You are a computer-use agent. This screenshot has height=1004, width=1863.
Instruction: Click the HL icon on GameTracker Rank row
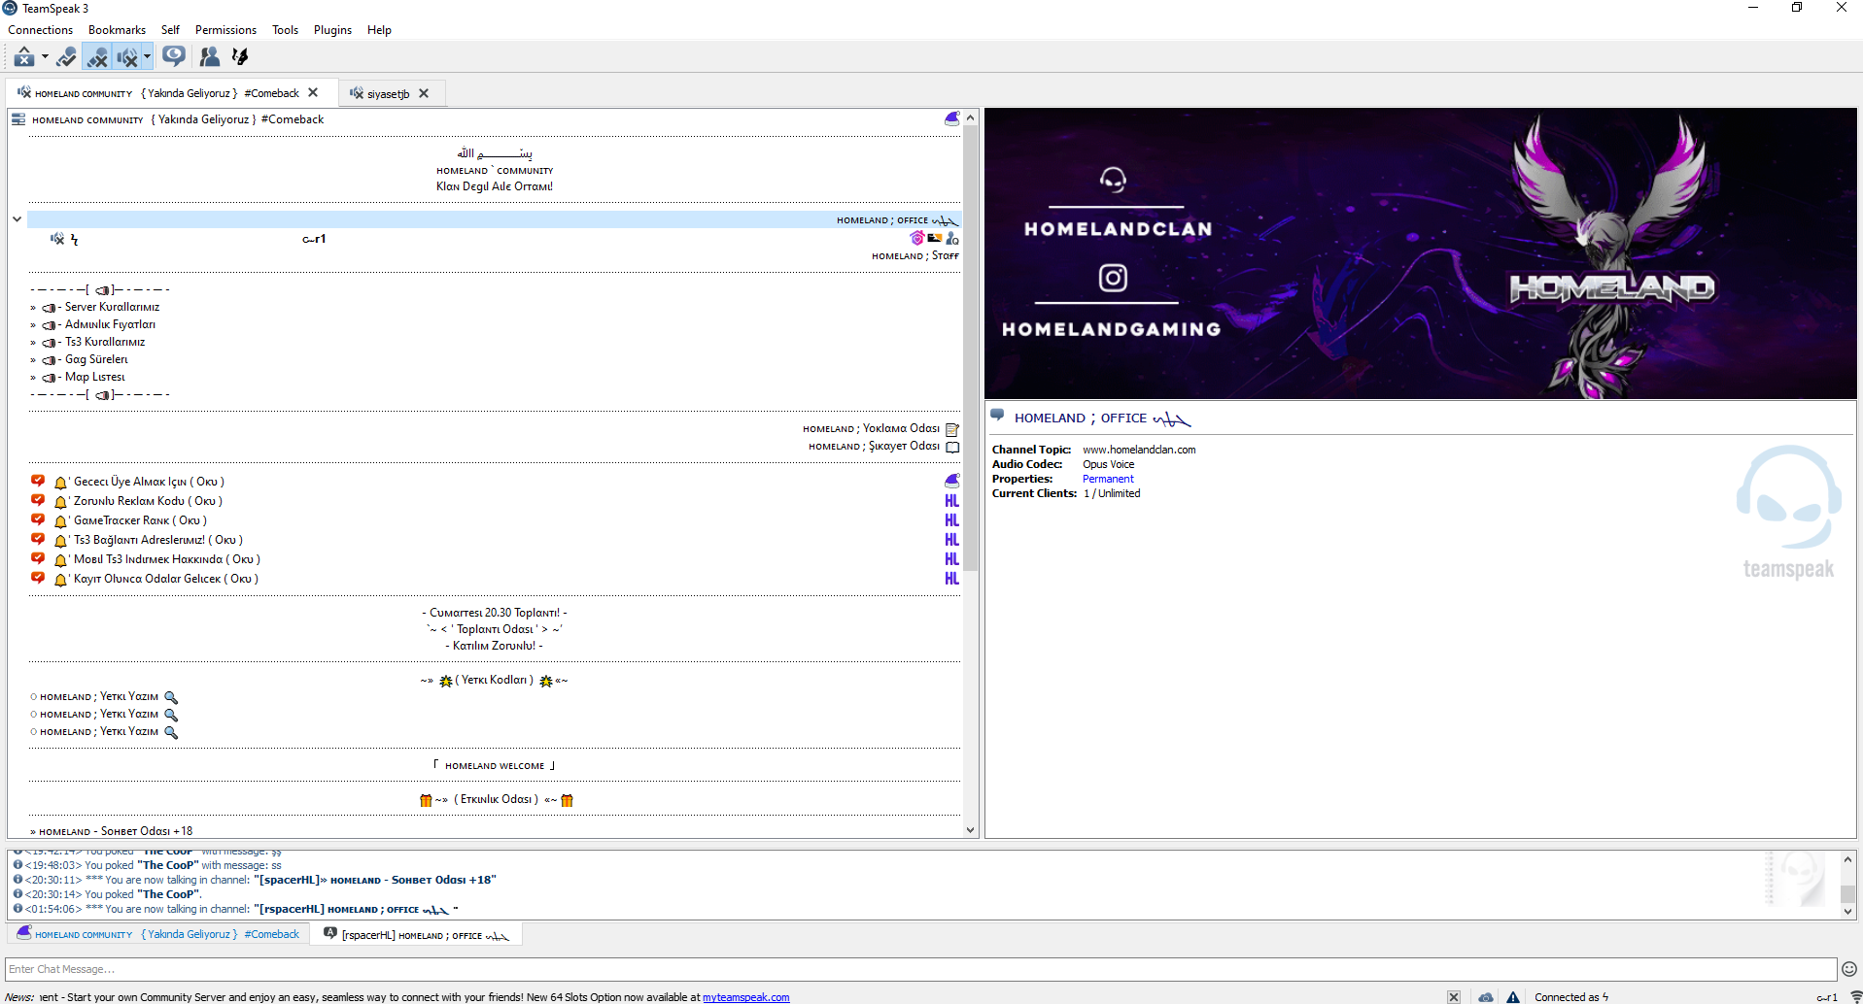coord(952,520)
